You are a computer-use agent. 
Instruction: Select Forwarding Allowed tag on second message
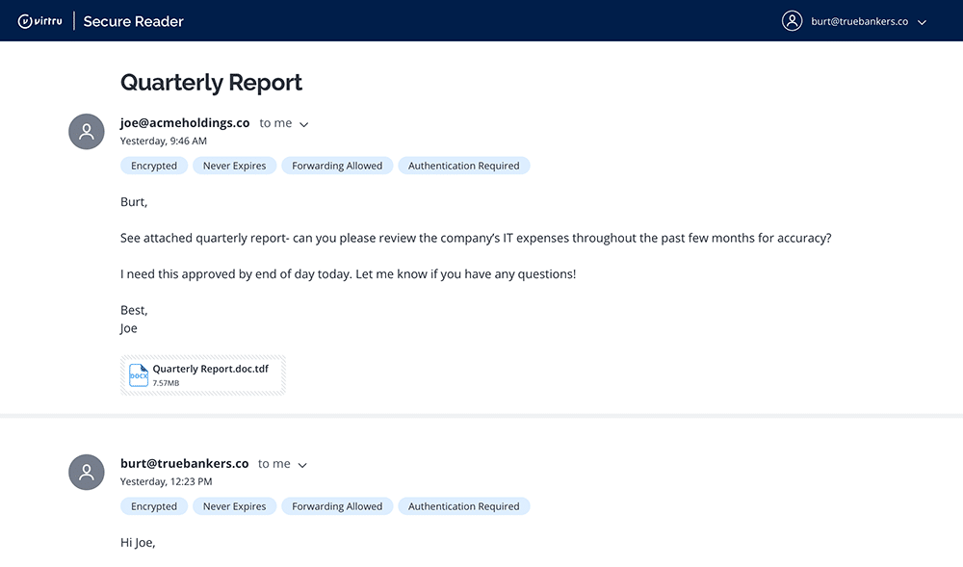[x=337, y=506]
